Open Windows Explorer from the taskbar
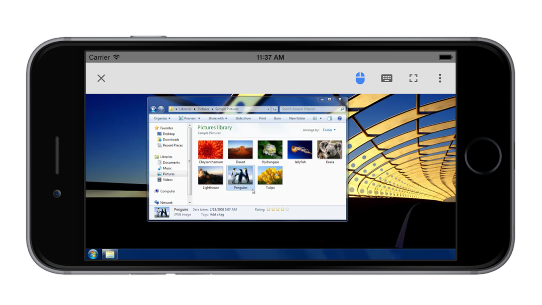Screen dimensions: 542x305 tap(109, 254)
